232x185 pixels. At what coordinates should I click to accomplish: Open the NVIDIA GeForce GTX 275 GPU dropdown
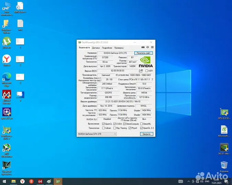pos(97,134)
